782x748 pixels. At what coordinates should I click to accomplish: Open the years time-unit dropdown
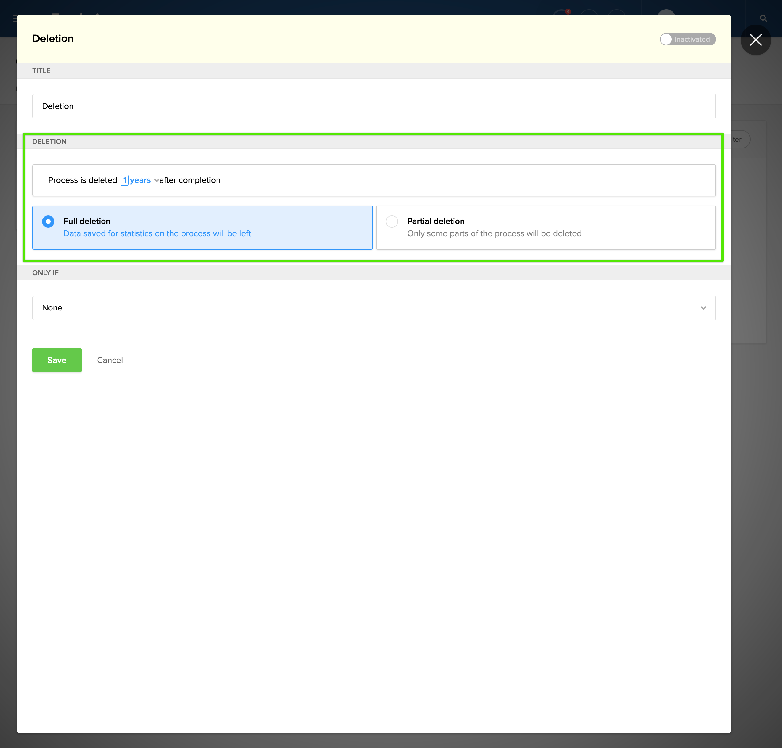(140, 180)
